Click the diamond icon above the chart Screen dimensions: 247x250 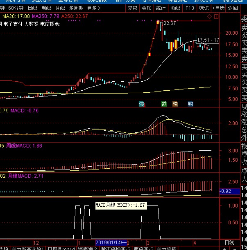209,16
